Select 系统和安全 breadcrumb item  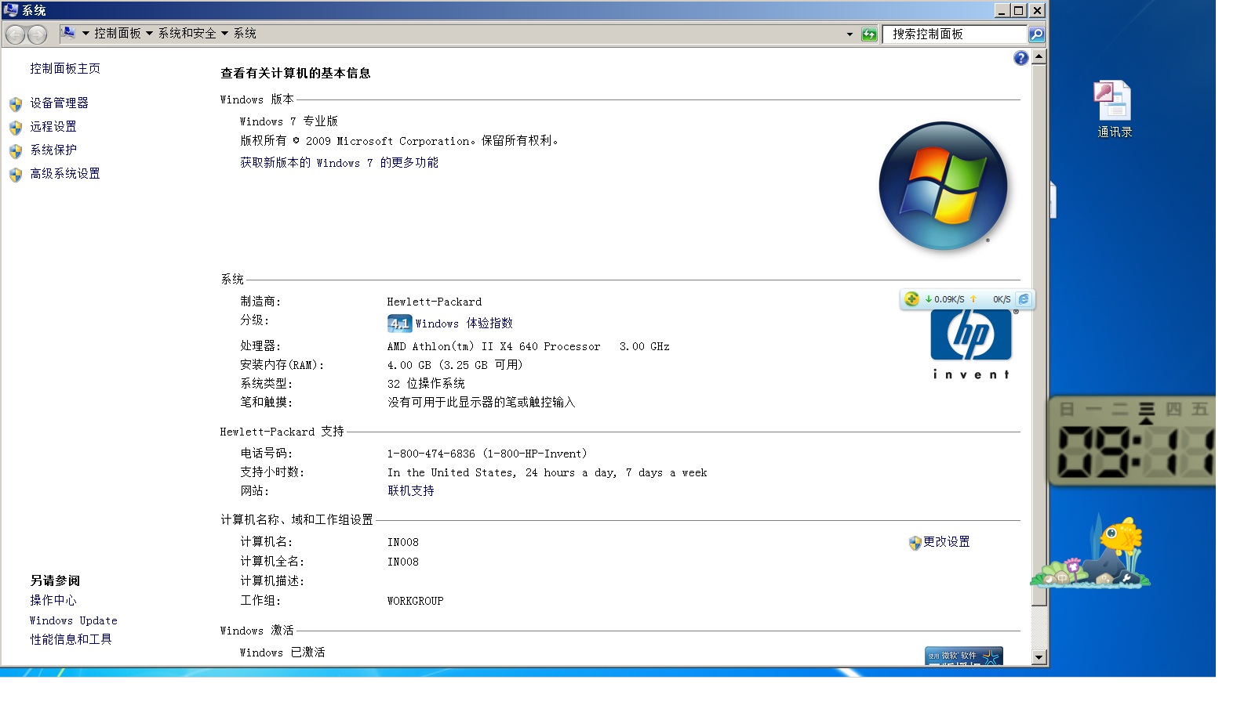pos(187,34)
